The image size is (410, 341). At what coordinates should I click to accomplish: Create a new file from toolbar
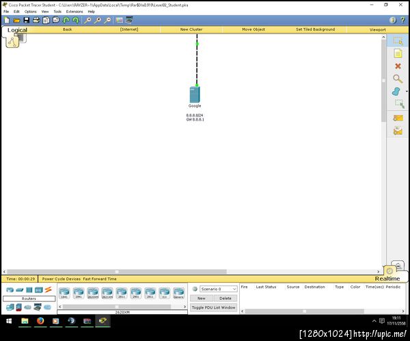coord(7,20)
